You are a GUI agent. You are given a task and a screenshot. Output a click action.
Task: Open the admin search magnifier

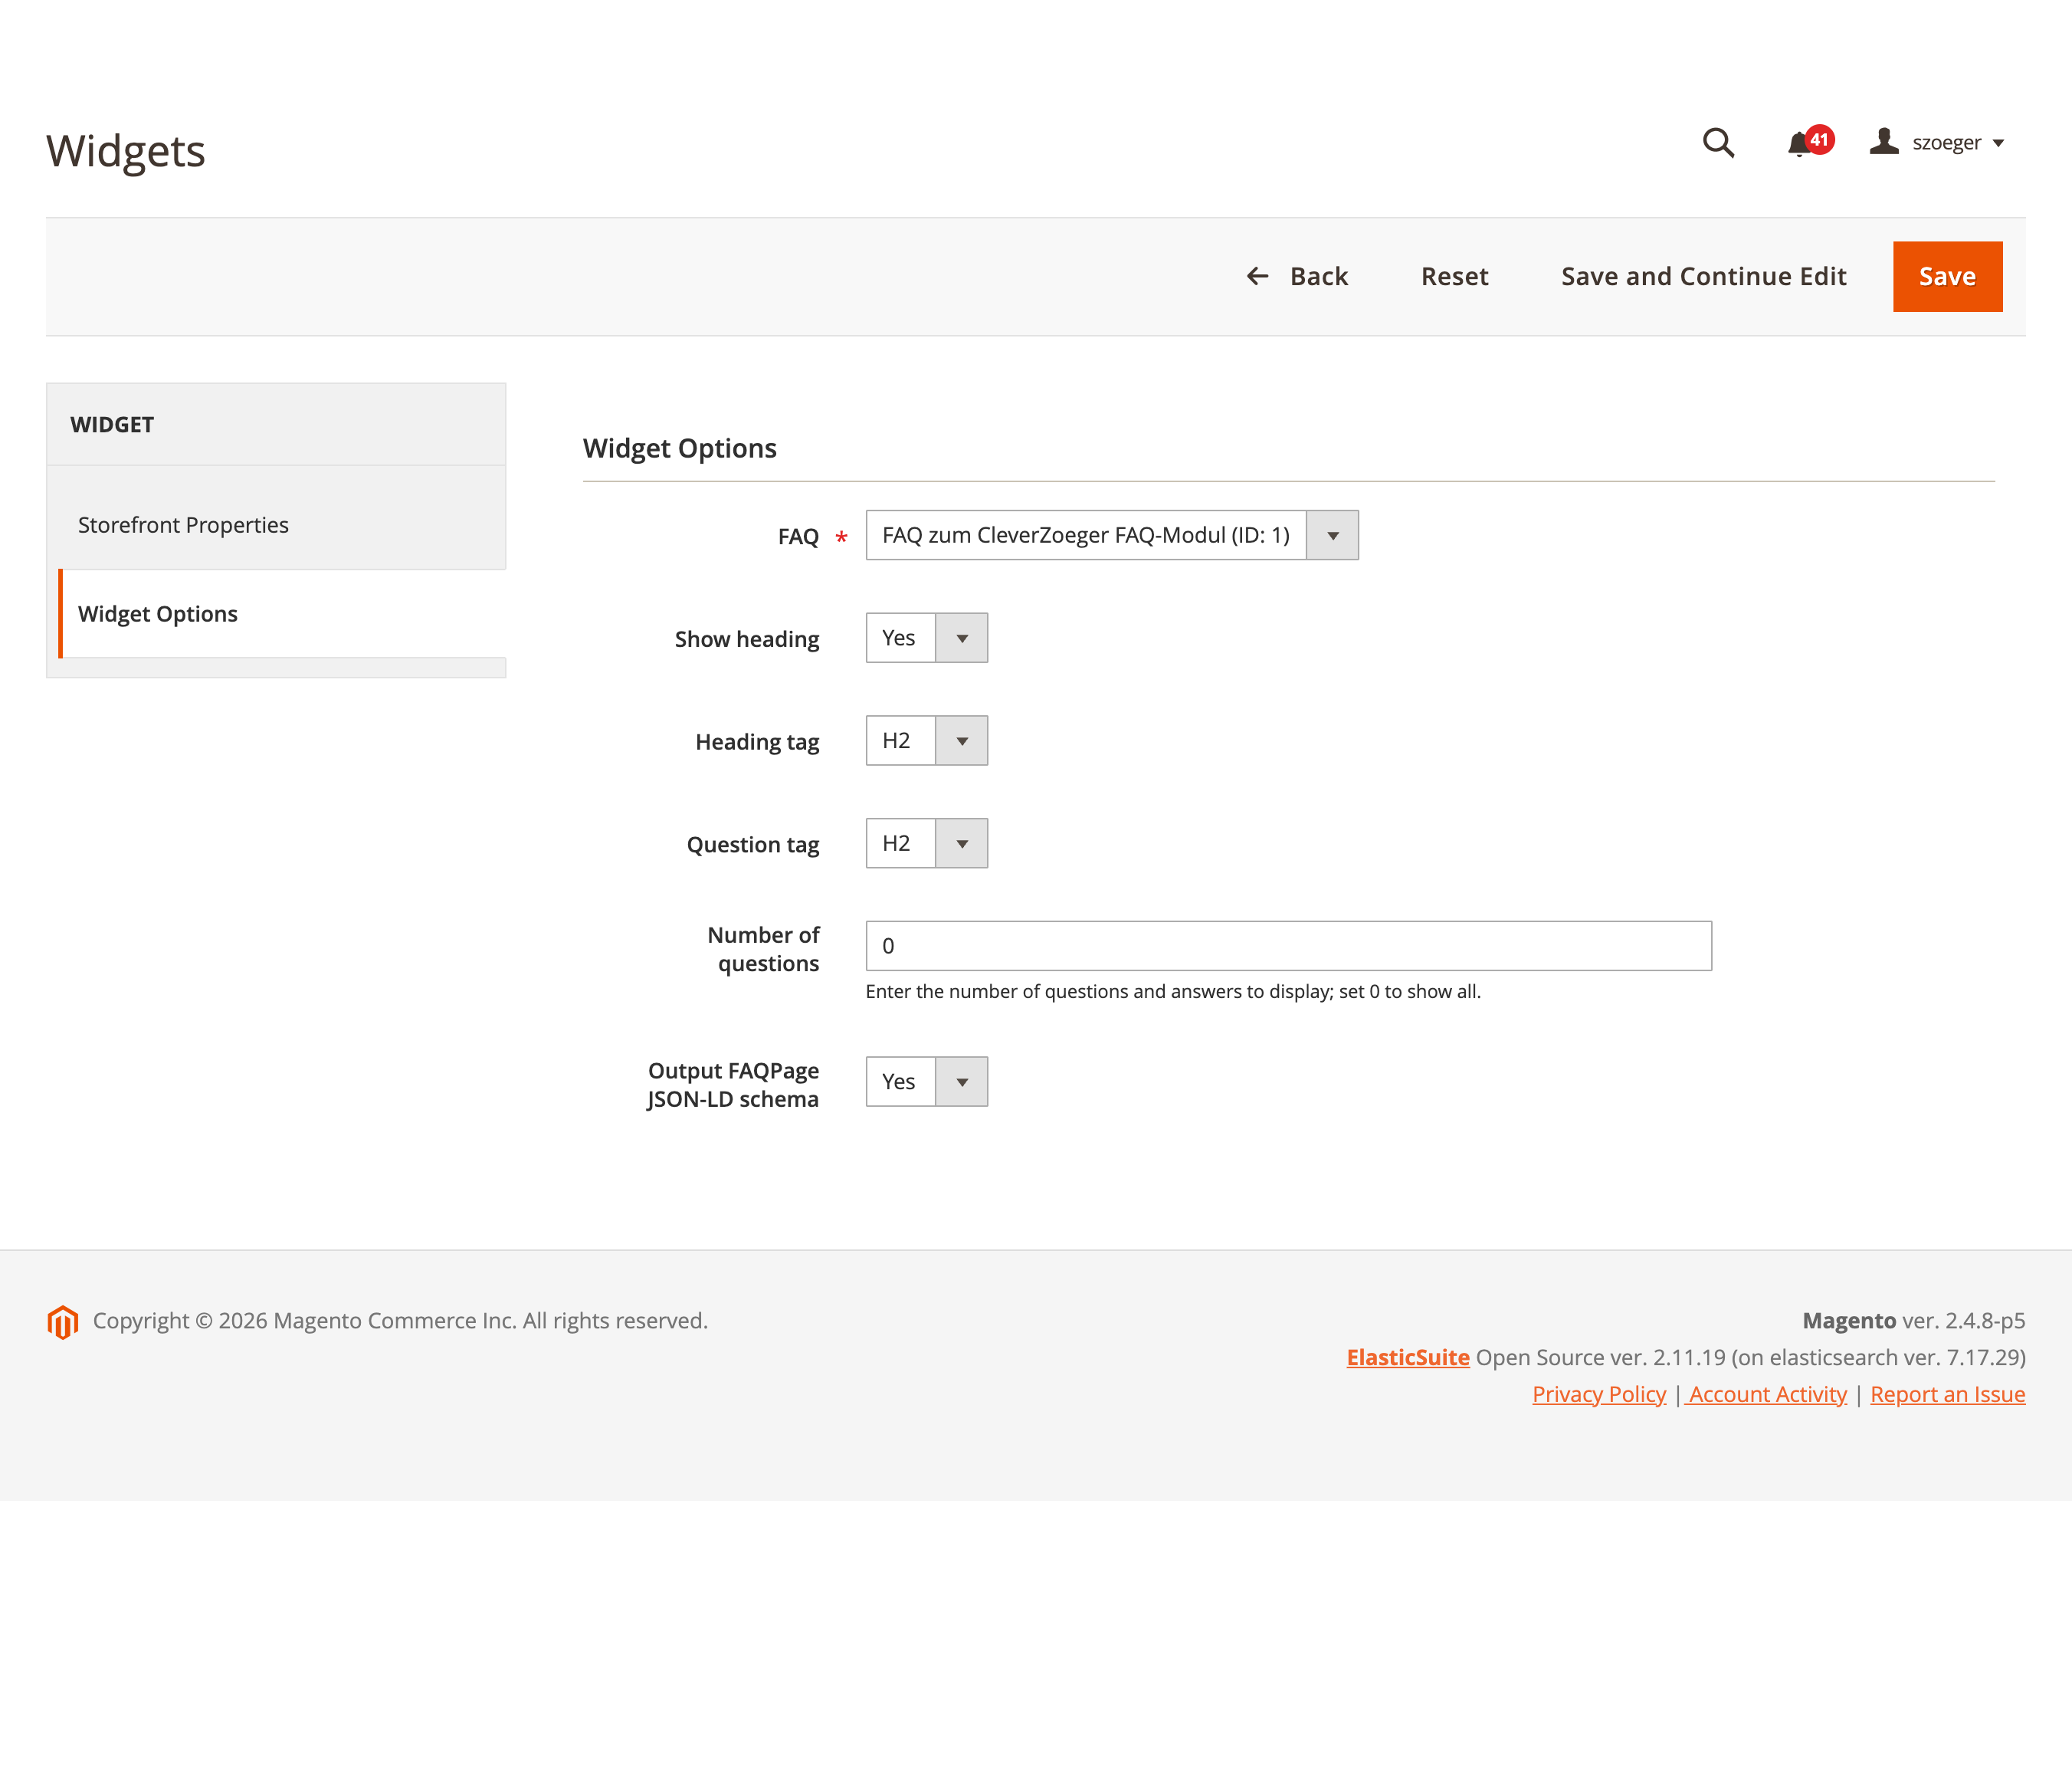pyautogui.click(x=1718, y=143)
